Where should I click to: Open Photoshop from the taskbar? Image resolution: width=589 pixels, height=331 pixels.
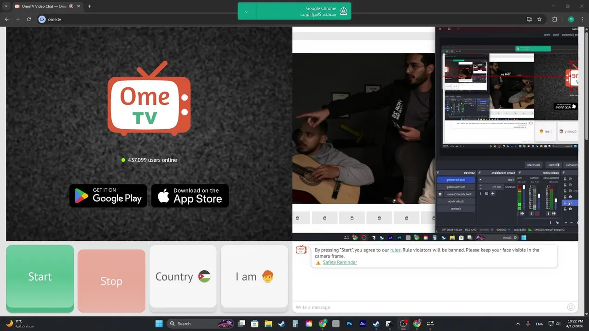[x=349, y=324]
